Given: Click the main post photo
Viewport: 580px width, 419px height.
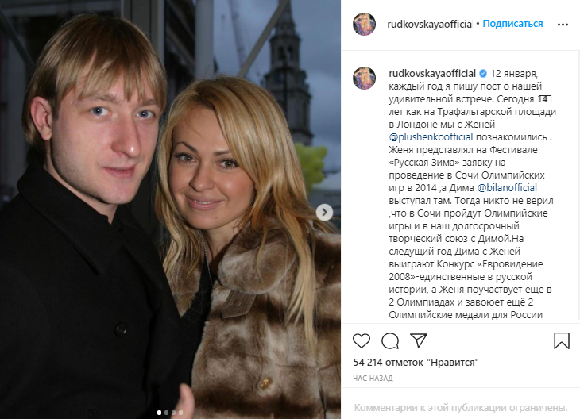Looking at the screenshot, I should pyautogui.click(x=170, y=209).
